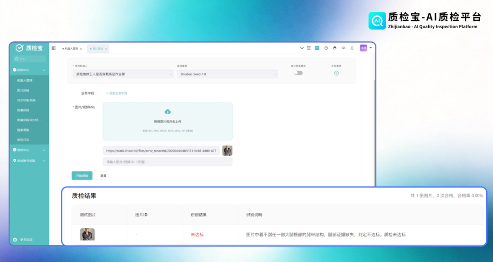Viewport: 493px width, 262px height.
Task: Click the 识别说明 column header
Action: 254,215
